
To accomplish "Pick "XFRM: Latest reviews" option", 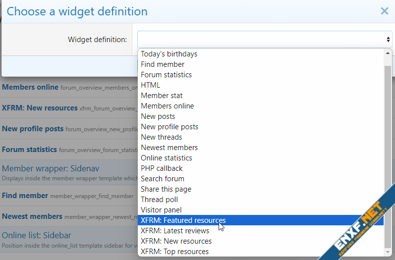I will click(x=175, y=231).
